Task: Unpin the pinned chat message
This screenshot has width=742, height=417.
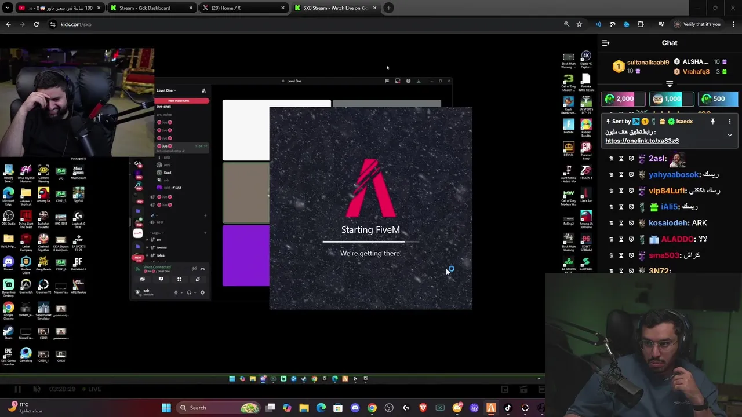Action: 713,122
